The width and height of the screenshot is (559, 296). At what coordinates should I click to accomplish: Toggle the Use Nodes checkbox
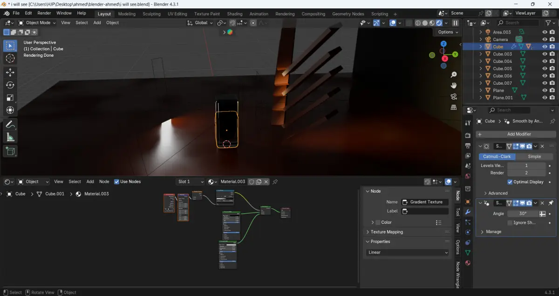[x=117, y=182]
